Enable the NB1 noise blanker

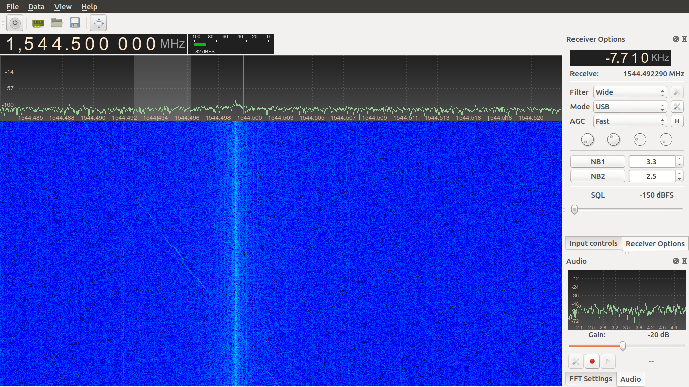pyautogui.click(x=598, y=161)
